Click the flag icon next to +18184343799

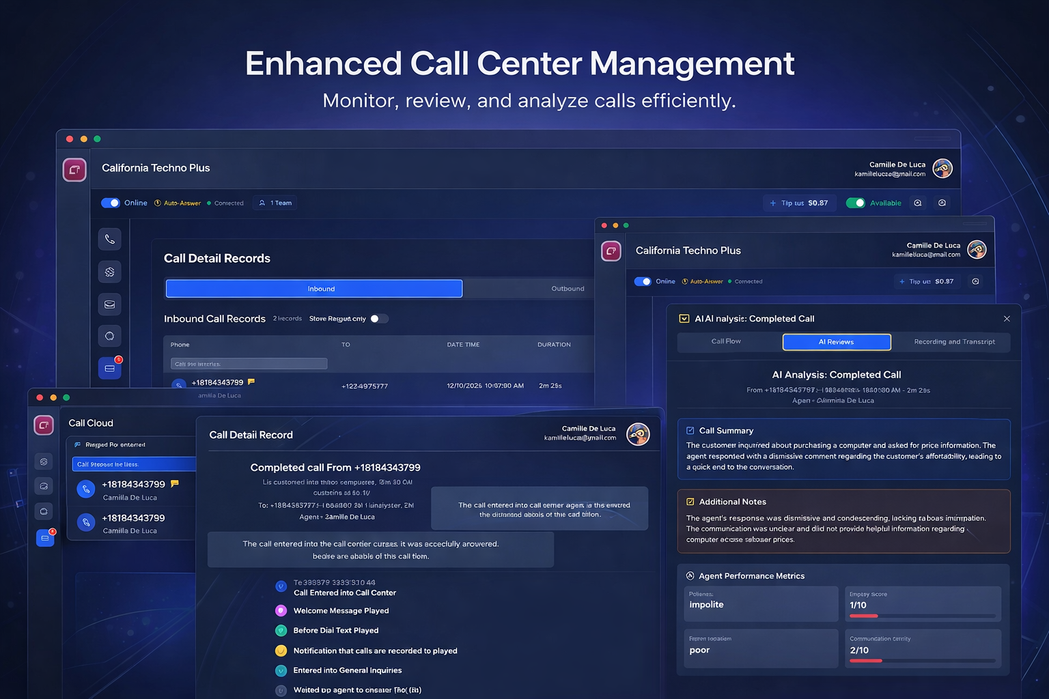click(251, 382)
